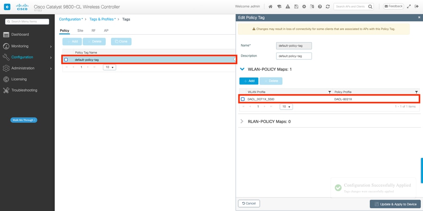Open the help question mark icon
The image size is (423, 211).
click(320, 6)
